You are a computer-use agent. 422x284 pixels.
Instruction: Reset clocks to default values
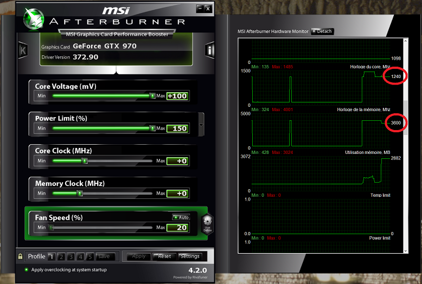pyautogui.click(x=164, y=256)
